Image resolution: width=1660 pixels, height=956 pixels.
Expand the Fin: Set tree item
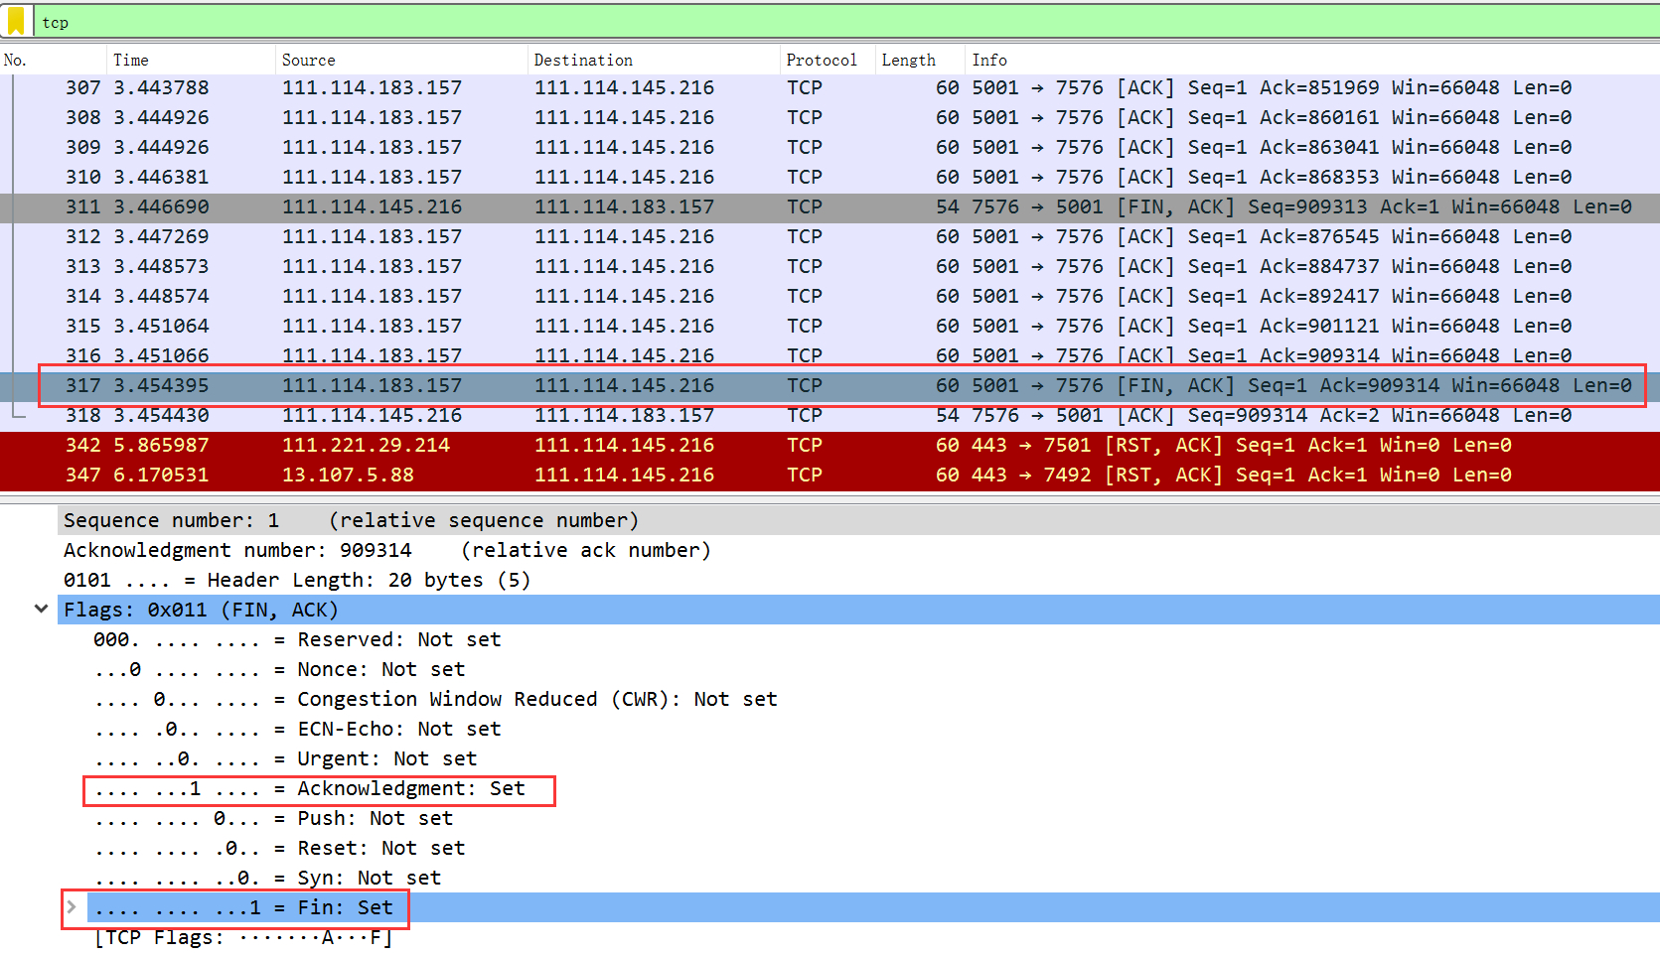[72, 906]
